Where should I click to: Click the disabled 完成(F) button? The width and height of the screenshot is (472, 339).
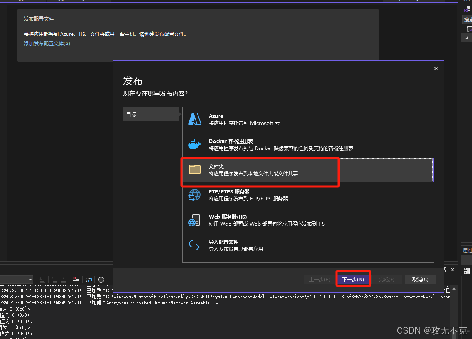(387, 280)
